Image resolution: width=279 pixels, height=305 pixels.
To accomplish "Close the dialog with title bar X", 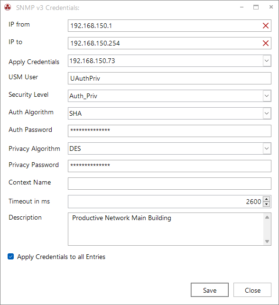I will tap(271, 7).
